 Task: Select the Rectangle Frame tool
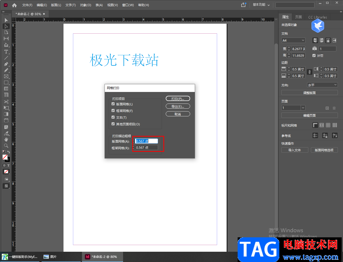[6, 76]
